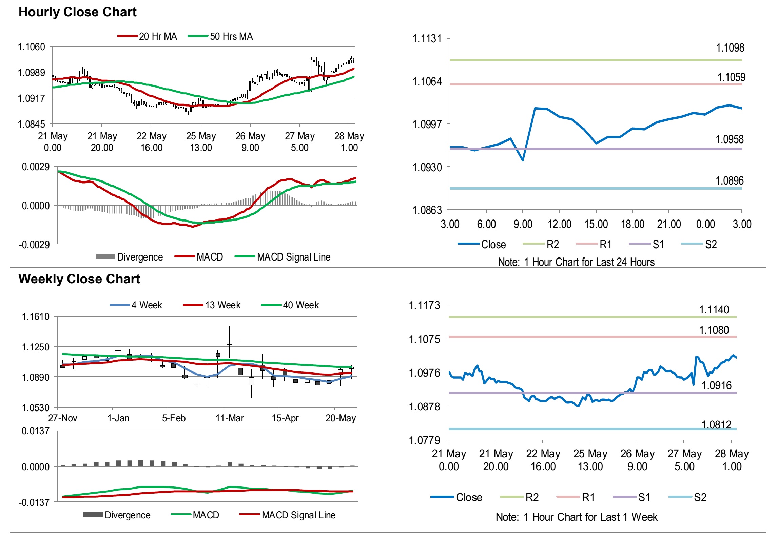Click the 1.0812 weekly S2 label
Screen dimensions: 777x535
[x=716, y=425]
